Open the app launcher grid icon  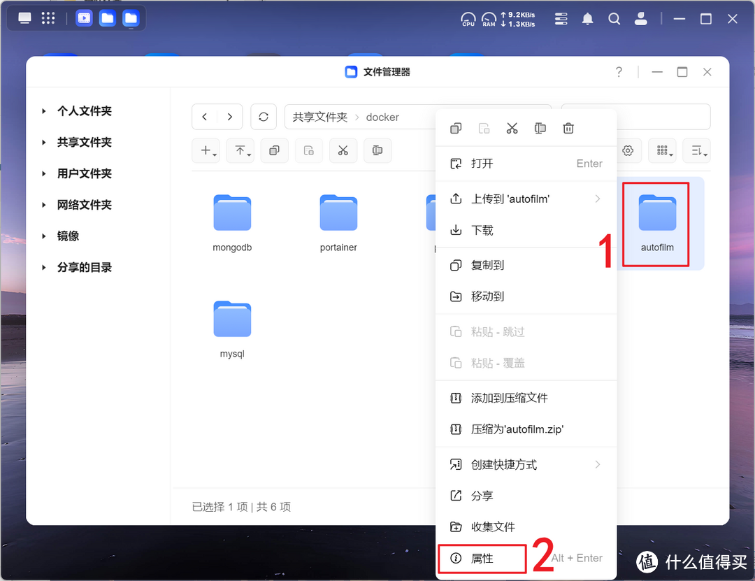[x=48, y=17]
